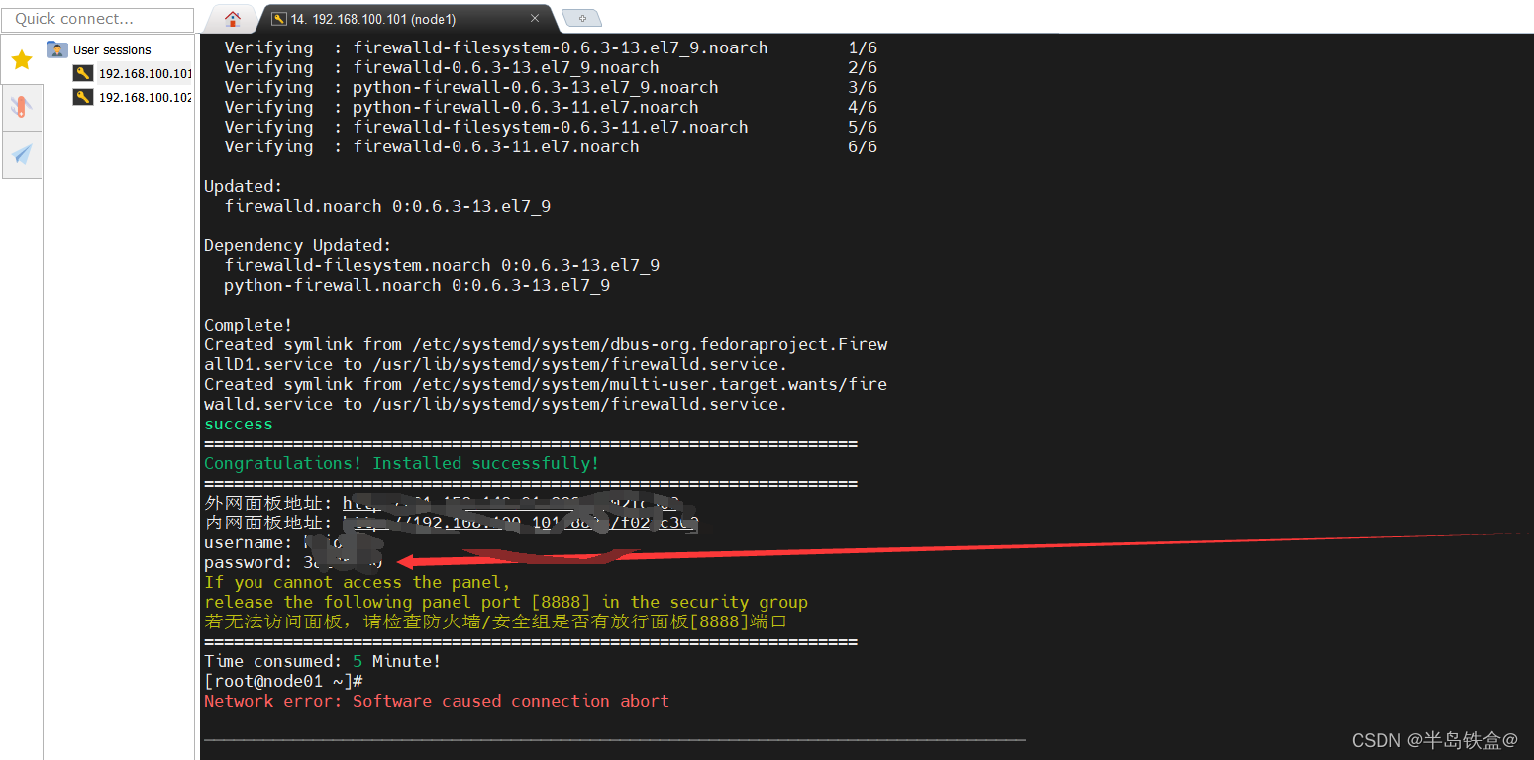Click the Verifying line numbered 3/6

click(551, 87)
